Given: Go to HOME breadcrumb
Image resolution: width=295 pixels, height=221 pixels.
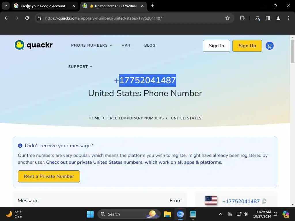Looking at the screenshot, I should 94,118.
